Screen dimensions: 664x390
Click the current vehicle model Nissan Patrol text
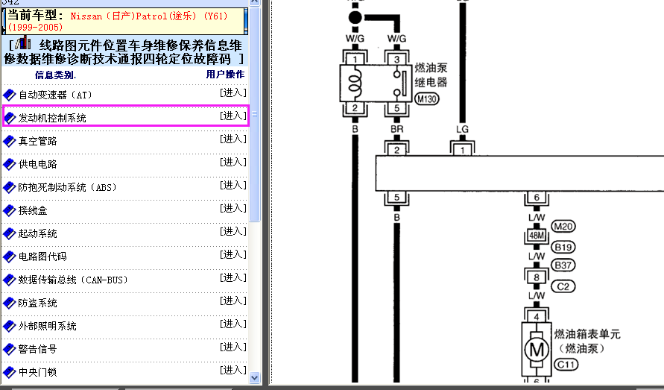[118, 22]
